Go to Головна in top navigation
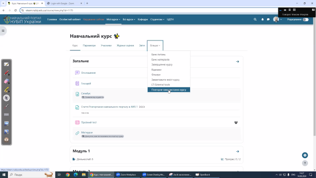This screenshot has width=316, height=178. (x=52, y=19)
